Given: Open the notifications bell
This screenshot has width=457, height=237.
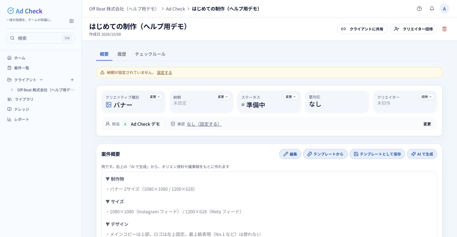Looking at the screenshot, I should pyautogui.click(x=432, y=9).
